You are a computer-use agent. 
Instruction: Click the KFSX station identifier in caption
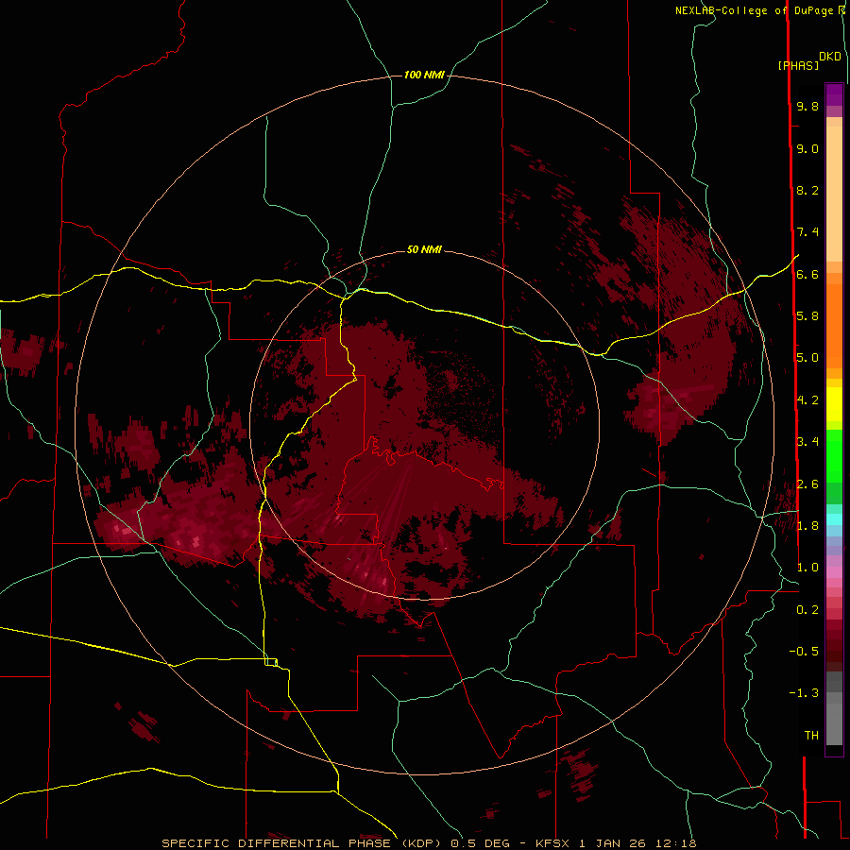[x=552, y=843]
